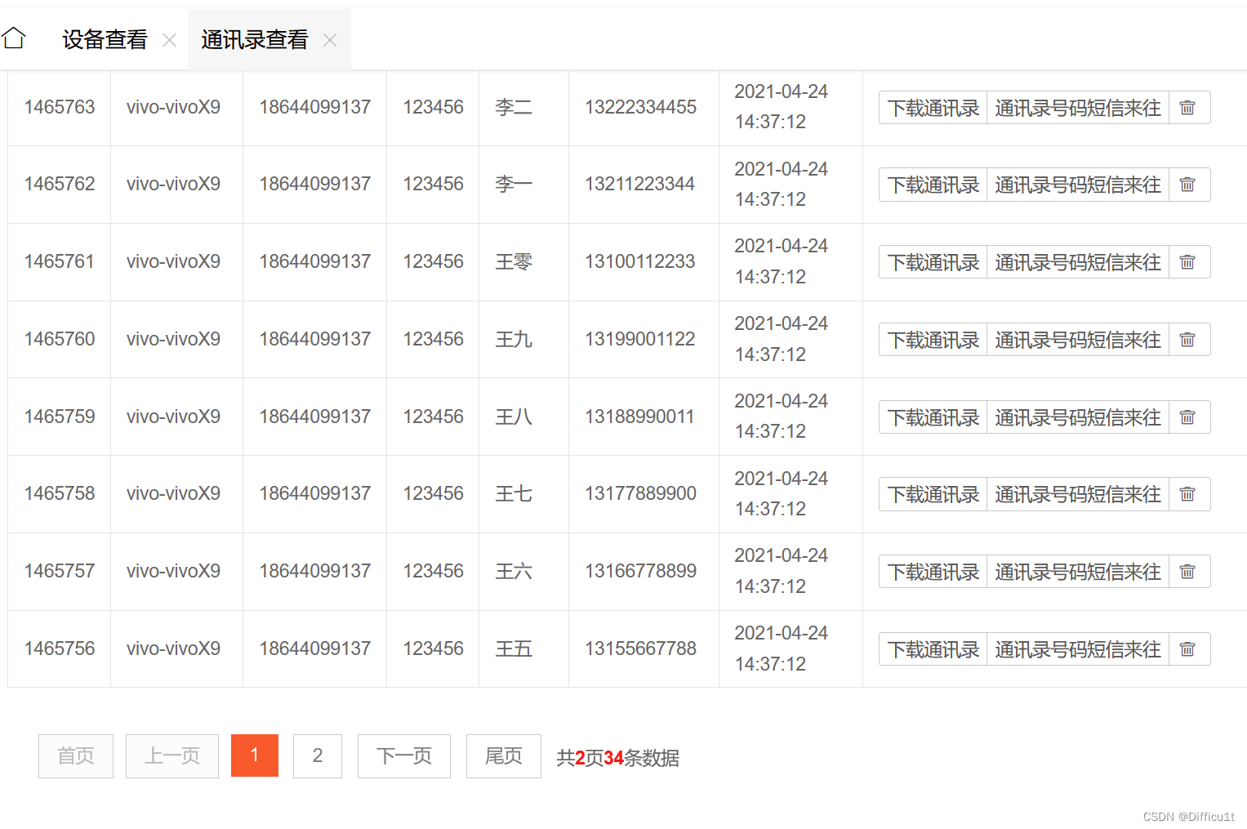Select page 1 in pagination
The image size is (1247, 829).
(x=255, y=755)
